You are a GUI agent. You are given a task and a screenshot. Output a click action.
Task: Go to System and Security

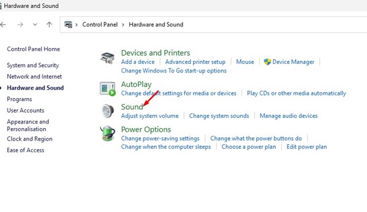(33, 65)
